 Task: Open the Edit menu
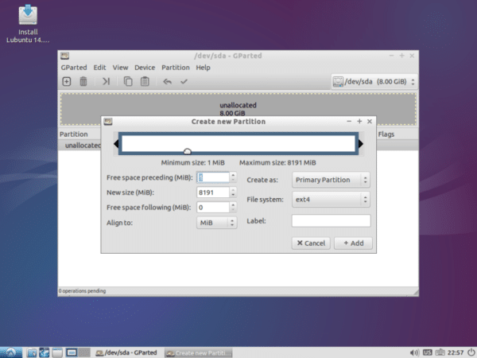99,68
